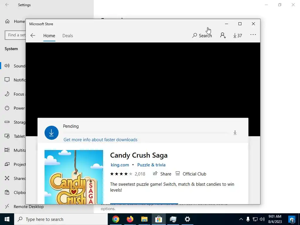Image resolution: width=300 pixels, height=225 pixels.
Task: Open the Official Club link
Action: pos(191,174)
